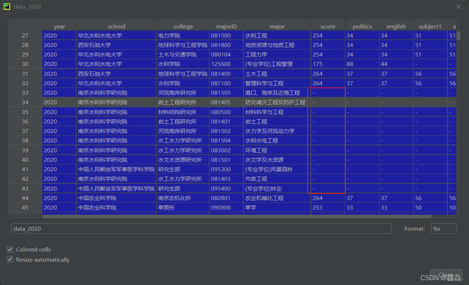
Task: Click college cell 南京农机化所
Action: (x=183, y=198)
